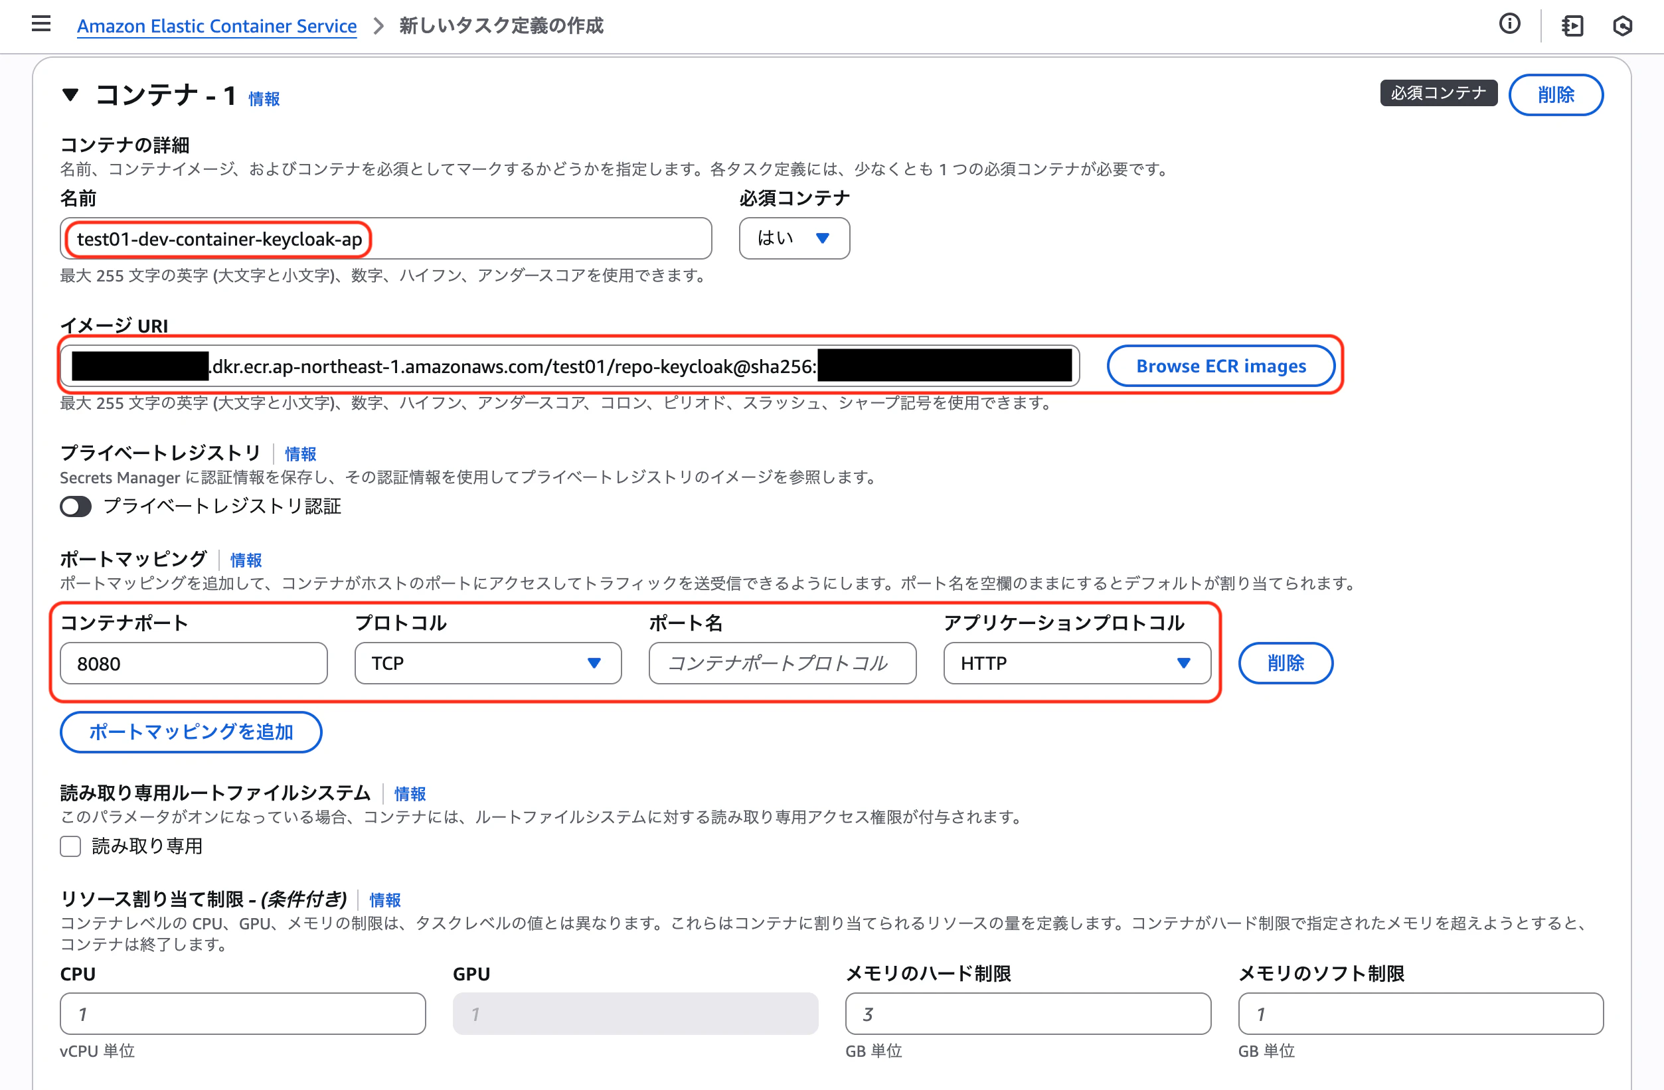Viewport: 1664px width, 1090px height.
Task: Open 情報 link beside 読み取り専用ルートファイルシステム
Action: pyautogui.click(x=410, y=793)
